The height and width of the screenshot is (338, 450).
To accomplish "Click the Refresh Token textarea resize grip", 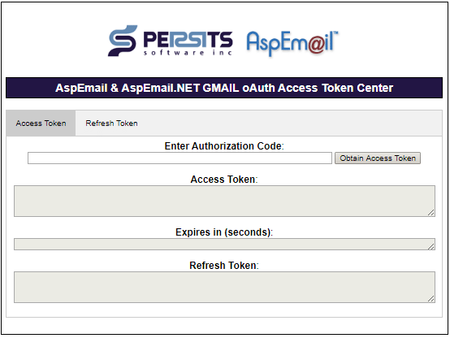I will 431,299.
